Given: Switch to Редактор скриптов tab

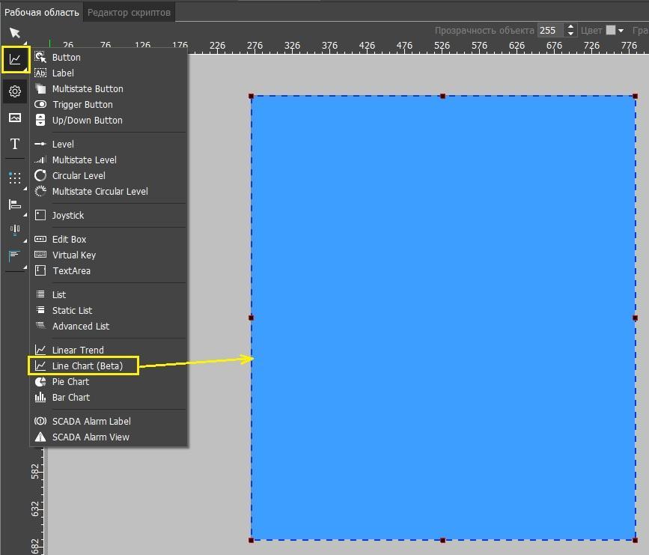Looking at the screenshot, I should tap(129, 12).
